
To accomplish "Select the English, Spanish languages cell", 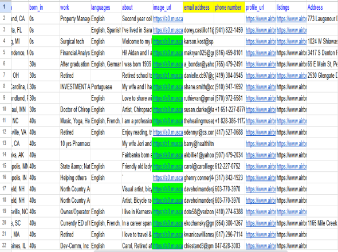I will 105,30.
